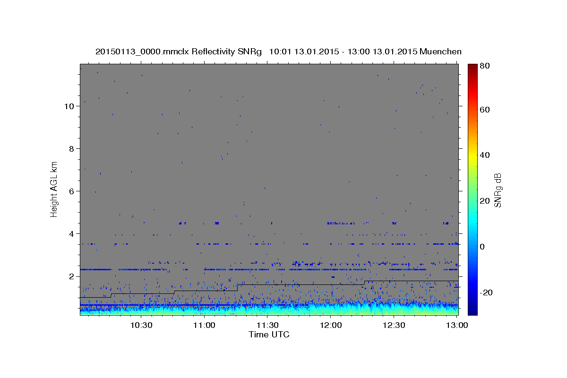Image resolution: width=567 pixels, height=378 pixels.
Task: Click the 12:00 time tick label
Action: (331, 325)
